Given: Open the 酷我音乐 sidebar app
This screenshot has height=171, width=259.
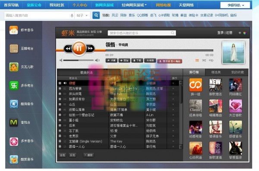Looking at the screenshot, I should [22, 159].
